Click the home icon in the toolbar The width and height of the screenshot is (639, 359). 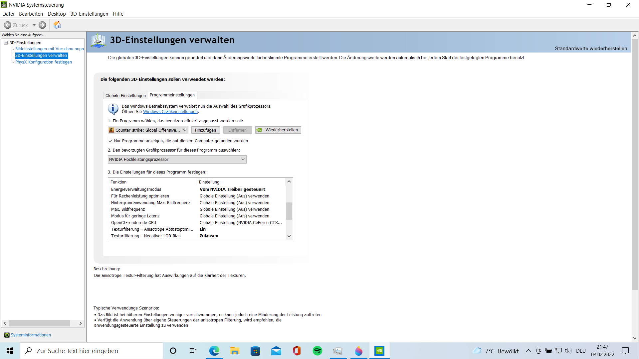pos(57,25)
